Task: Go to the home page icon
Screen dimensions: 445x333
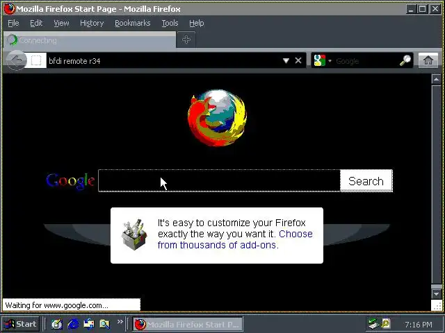Action: point(428,60)
